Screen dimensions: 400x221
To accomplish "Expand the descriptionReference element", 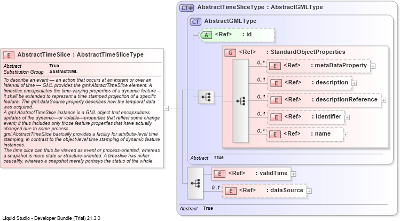I will [x=383, y=100].
